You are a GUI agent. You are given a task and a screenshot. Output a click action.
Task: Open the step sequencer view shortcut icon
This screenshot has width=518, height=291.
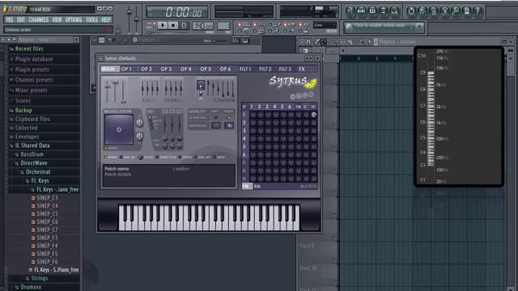(x=361, y=11)
